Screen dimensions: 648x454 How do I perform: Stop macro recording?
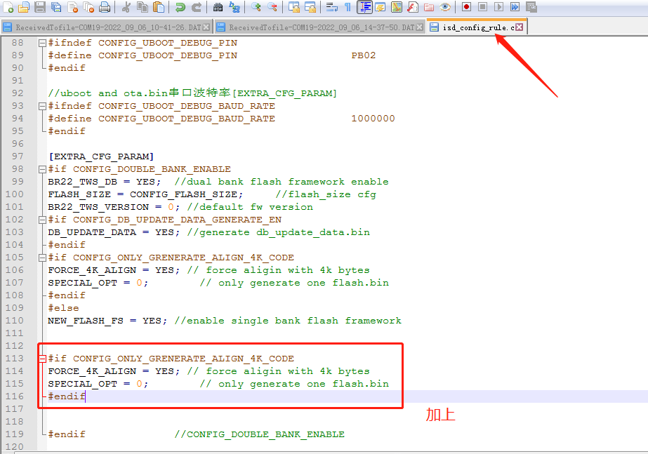(483, 6)
